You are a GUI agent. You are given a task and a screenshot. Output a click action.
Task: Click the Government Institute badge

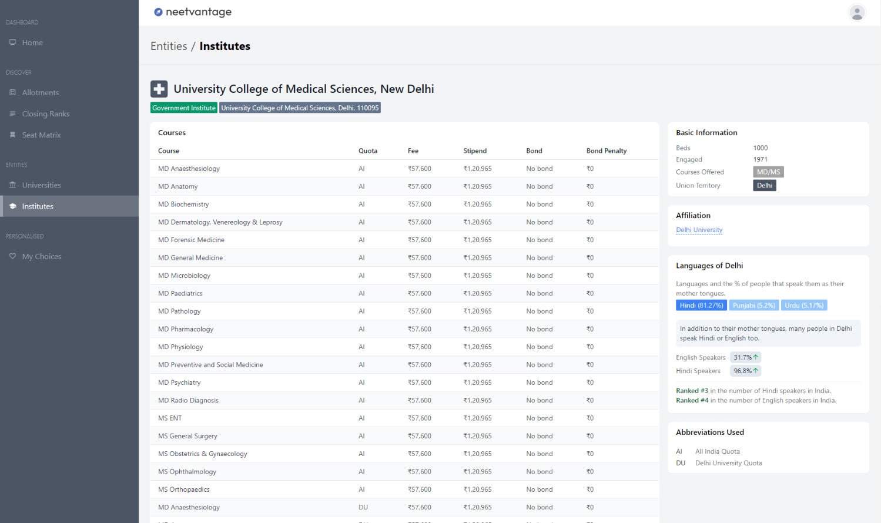tap(184, 108)
